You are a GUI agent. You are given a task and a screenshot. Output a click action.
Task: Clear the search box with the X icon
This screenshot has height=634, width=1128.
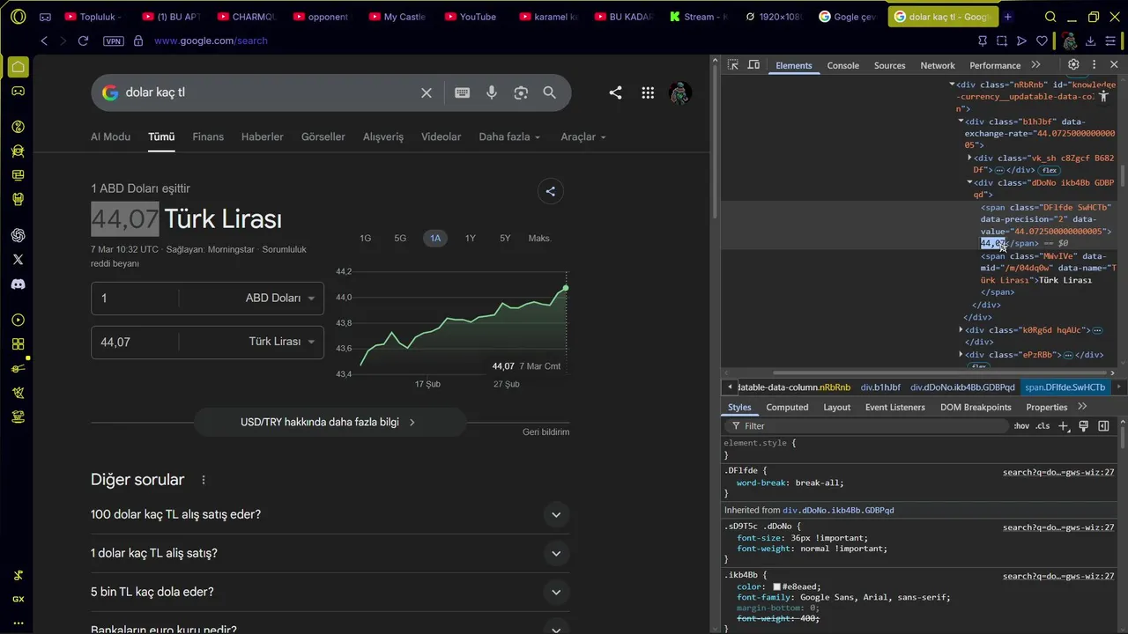427,92
